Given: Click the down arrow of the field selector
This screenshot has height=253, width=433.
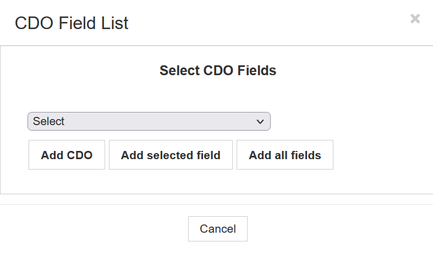Looking at the screenshot, I should click(x=260, y=122).
